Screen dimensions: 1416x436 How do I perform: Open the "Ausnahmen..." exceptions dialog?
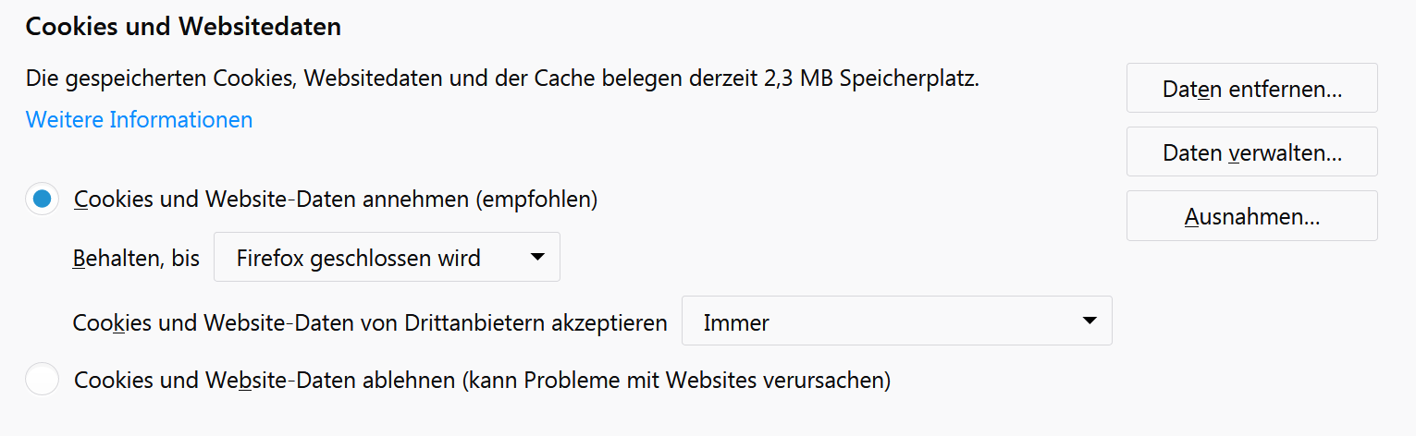click(x=1251, y=216)
